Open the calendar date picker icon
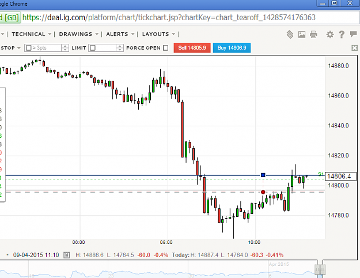Viewport: 360px width, 278px height. click(x=67, y=255)
